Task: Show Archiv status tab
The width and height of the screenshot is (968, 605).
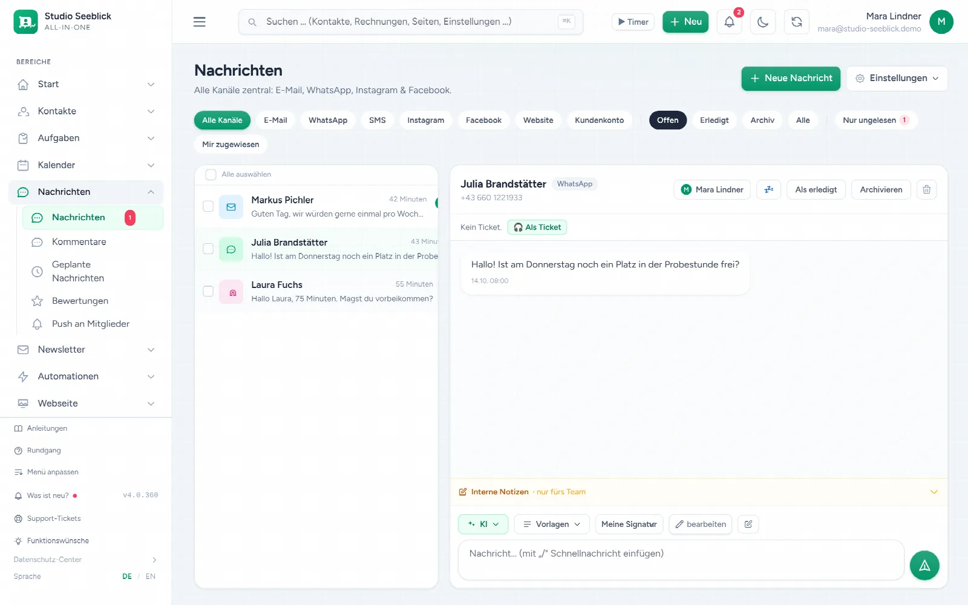Action: [762, 120]
